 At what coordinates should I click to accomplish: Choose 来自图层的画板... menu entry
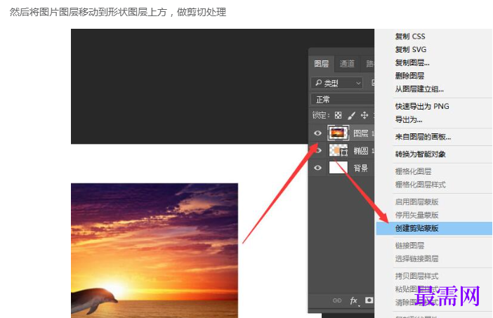point(423,137)
